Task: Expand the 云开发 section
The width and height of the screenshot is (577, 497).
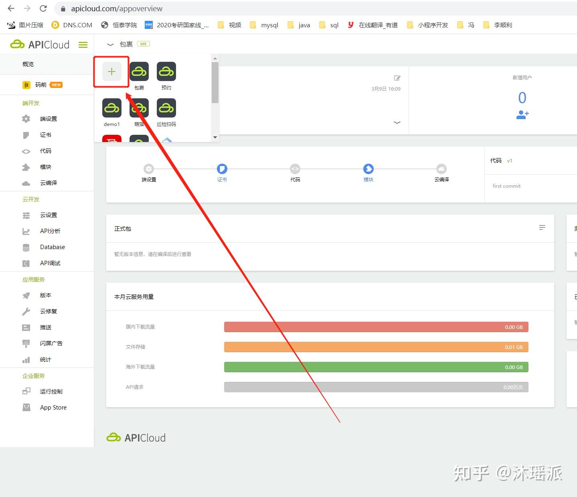Action: [31, 199]
